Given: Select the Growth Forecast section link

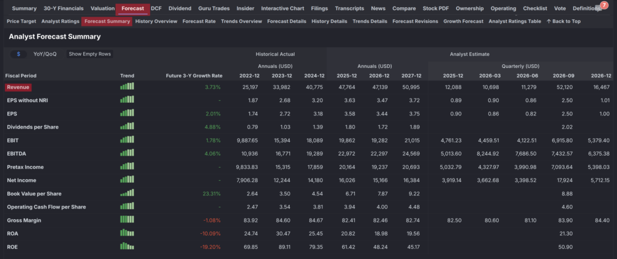Looking at the screenshot, I should pyautogui.click(x=463, y=21).
